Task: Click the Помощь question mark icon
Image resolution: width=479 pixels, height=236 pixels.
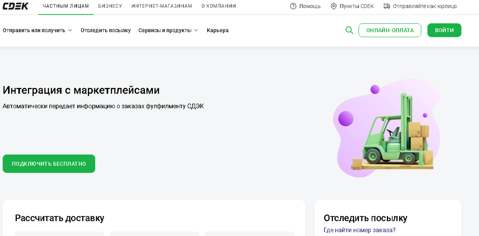Action: pos(293,6)
